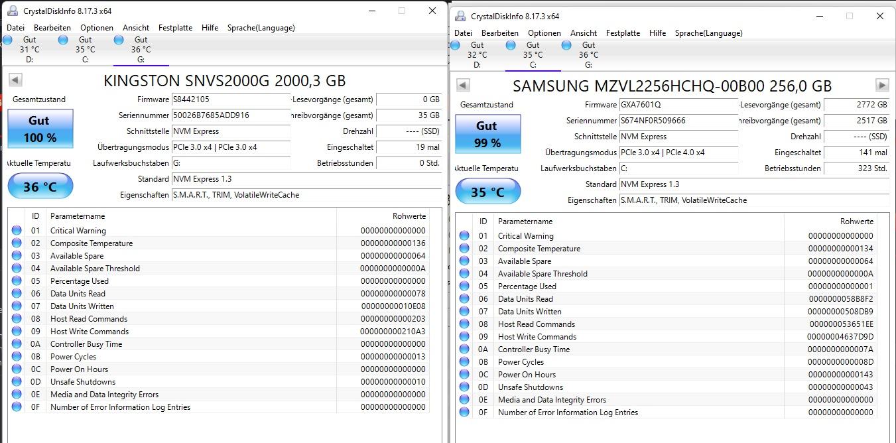Click raw value 000000053651EE
The width and height of the screenshot is (896, 443).
[842, 324]
